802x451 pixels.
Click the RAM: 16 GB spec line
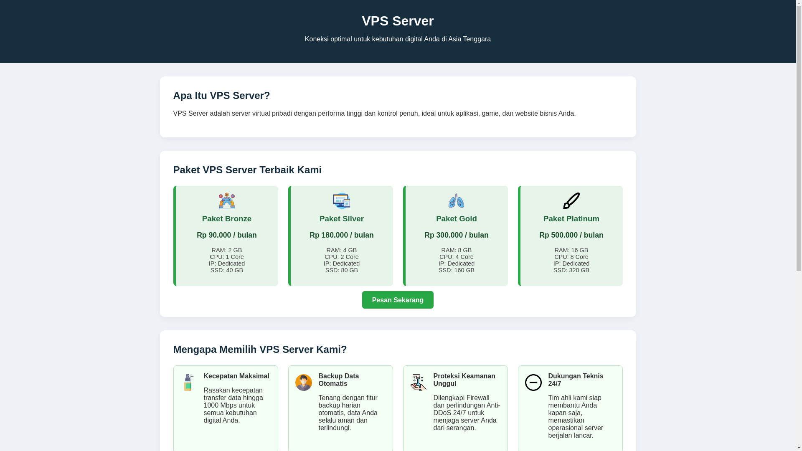(x=571, y=250)
